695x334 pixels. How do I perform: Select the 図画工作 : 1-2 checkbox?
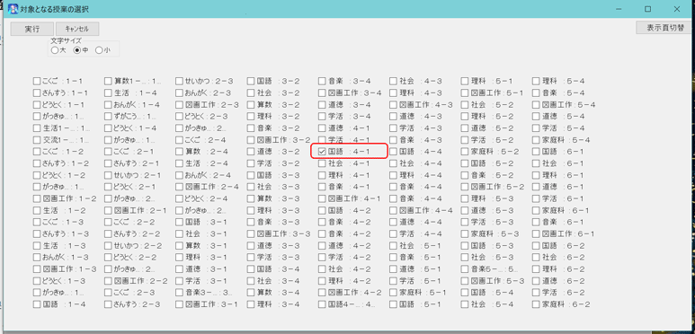pyautogui.click(x=37, y=198)
